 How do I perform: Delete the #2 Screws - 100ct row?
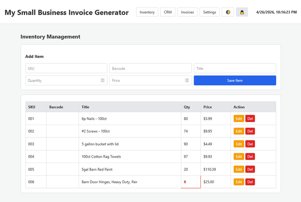click(x=250, y=131)
